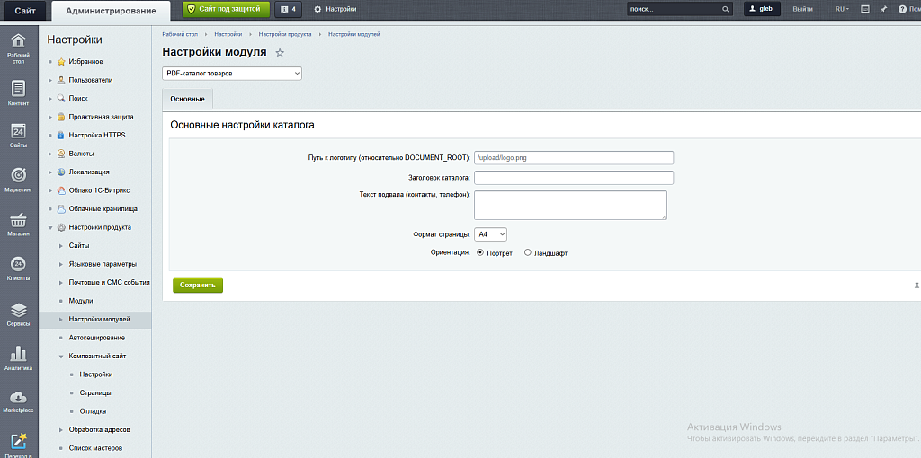
Task: Click the gear icon by Настройки продукта
Action: click(x=61, y=227)
